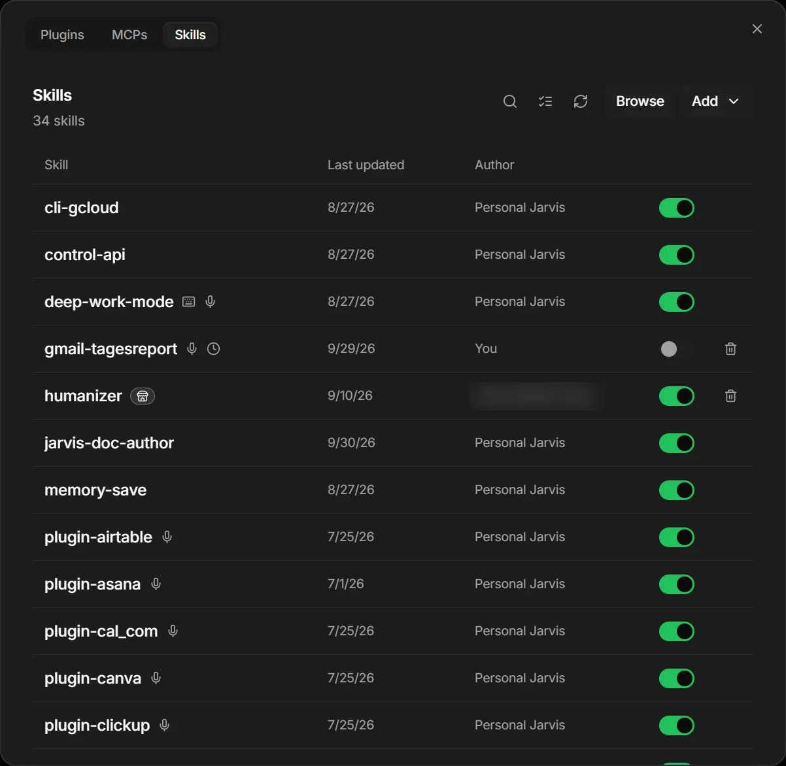
Task: Disable the jarvis-doc-author toggle
Action: tap(677, 443)
